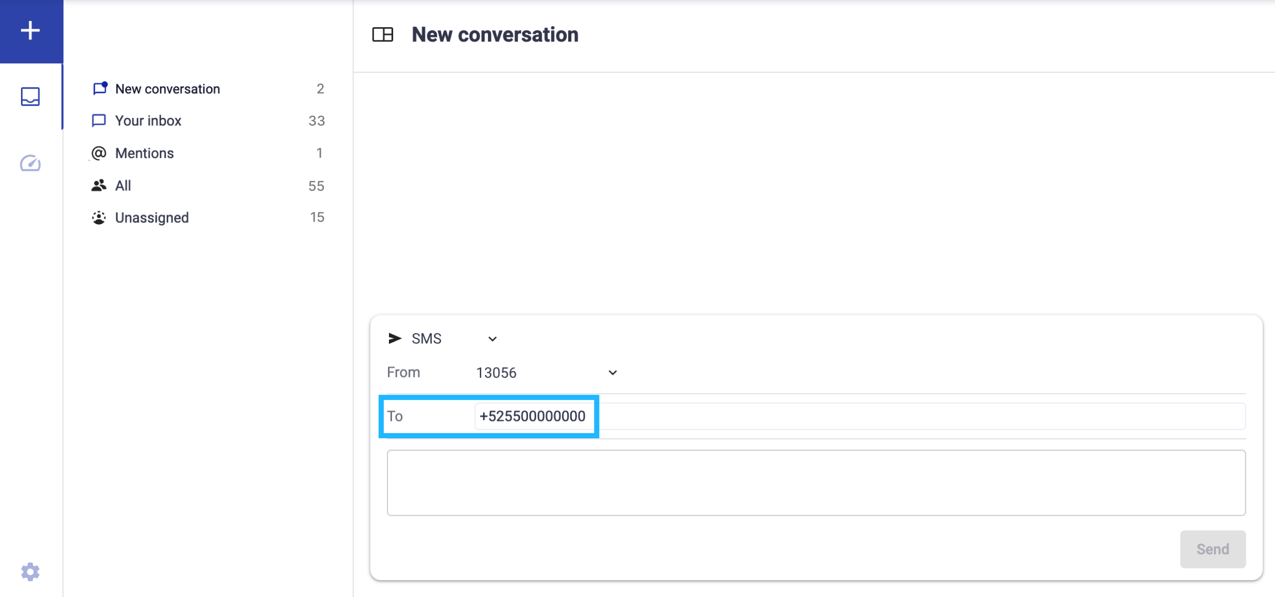Screen dimensions: 1275x597
Task: Select Your inbox in the list
Action: [x=148, y=121]
